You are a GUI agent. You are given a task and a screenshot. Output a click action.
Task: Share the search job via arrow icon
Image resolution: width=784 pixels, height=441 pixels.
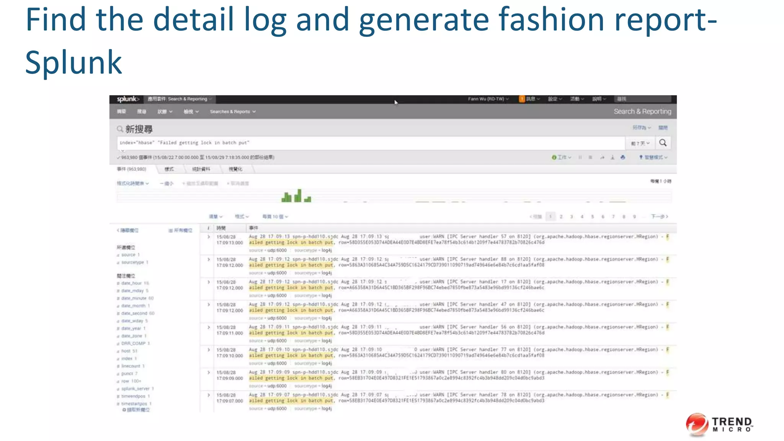point(602,157)
